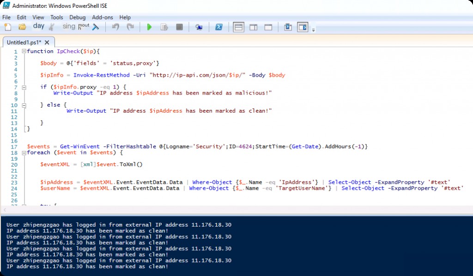The image size is (473, 276).
Task: Open the Edit menu
Action: (x=21, y=17)
